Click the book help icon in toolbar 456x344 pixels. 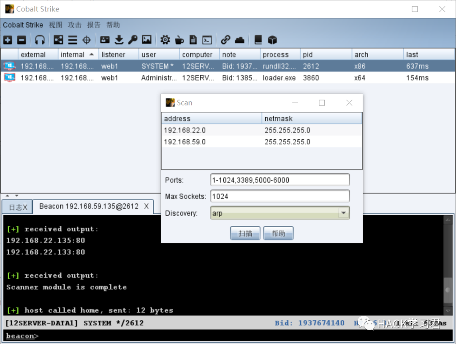coord(258,40)
